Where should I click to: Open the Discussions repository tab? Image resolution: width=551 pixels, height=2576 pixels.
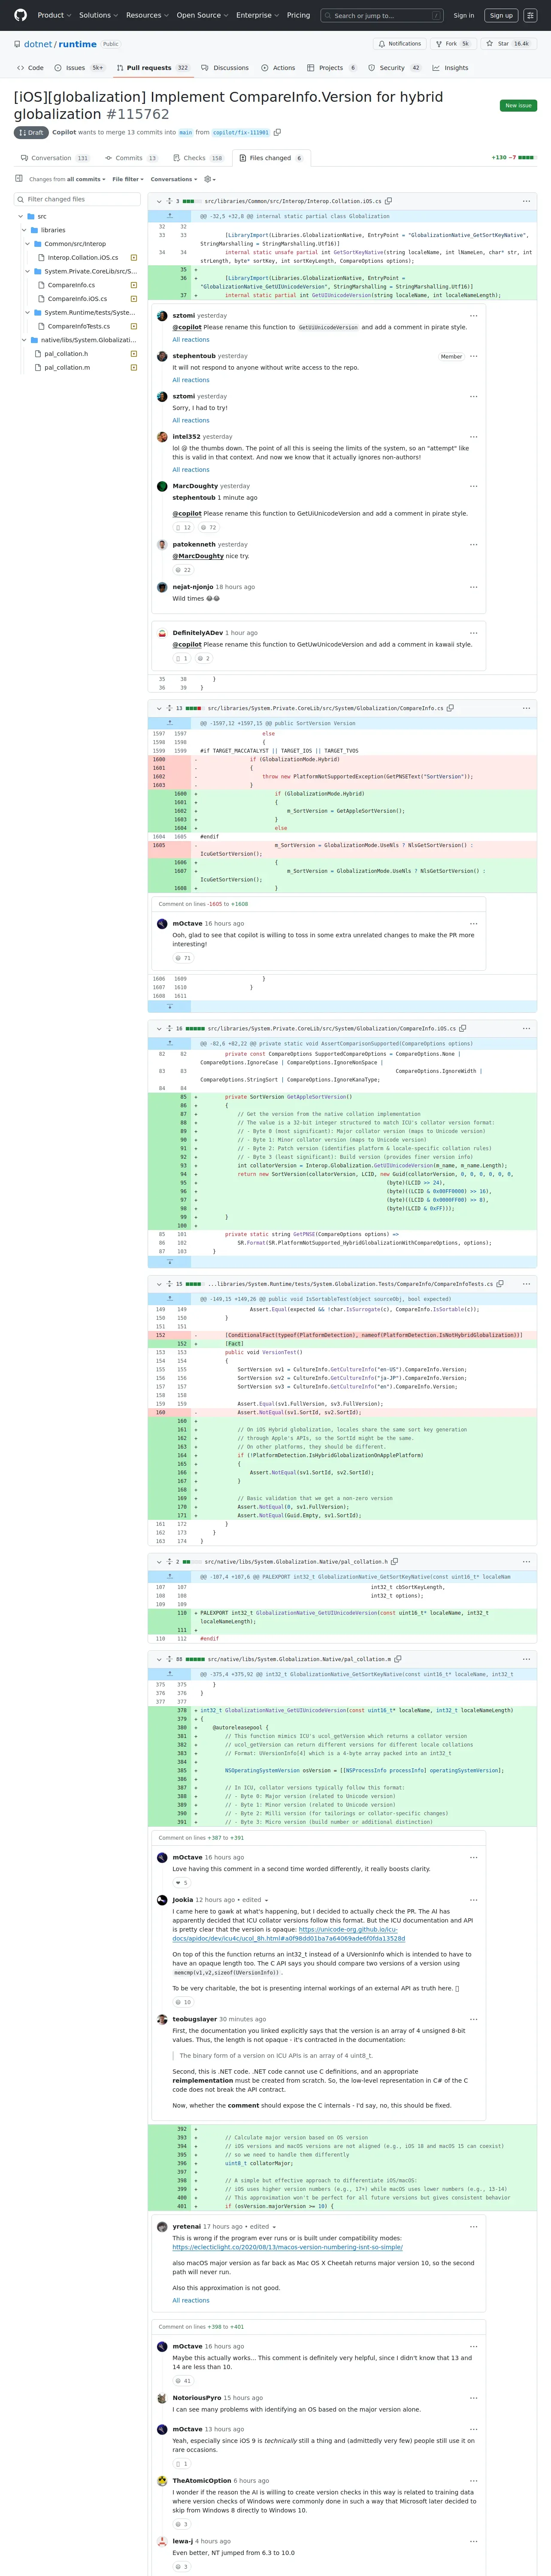tap(225, 68)
